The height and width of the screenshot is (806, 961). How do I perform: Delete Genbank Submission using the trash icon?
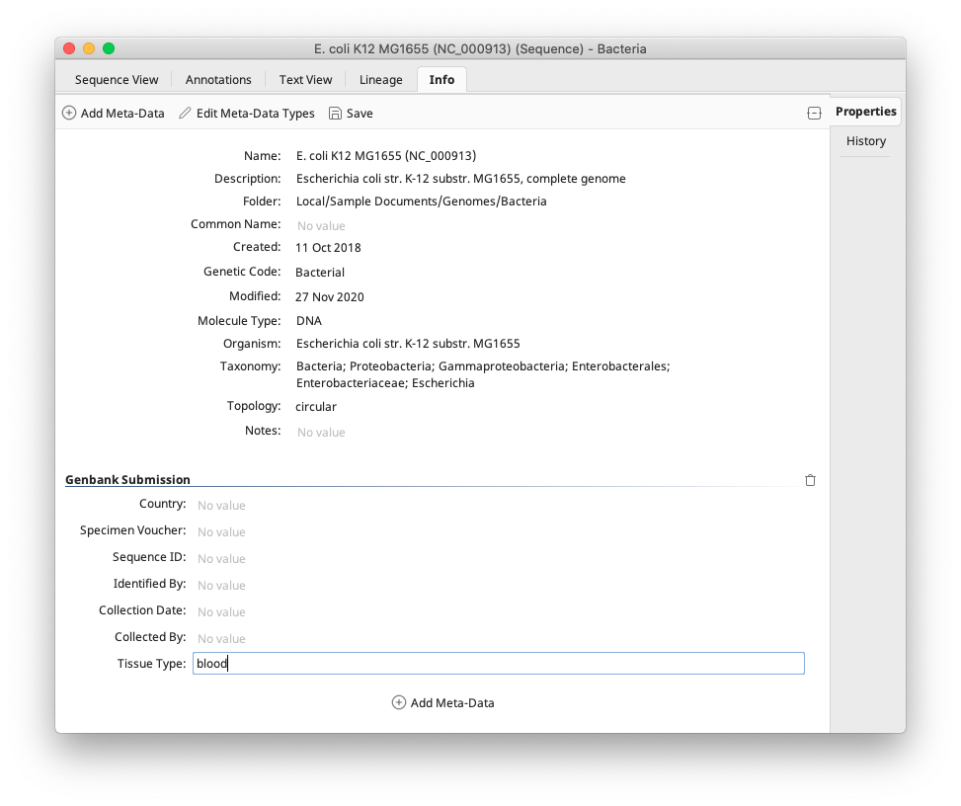click(810, 480)
